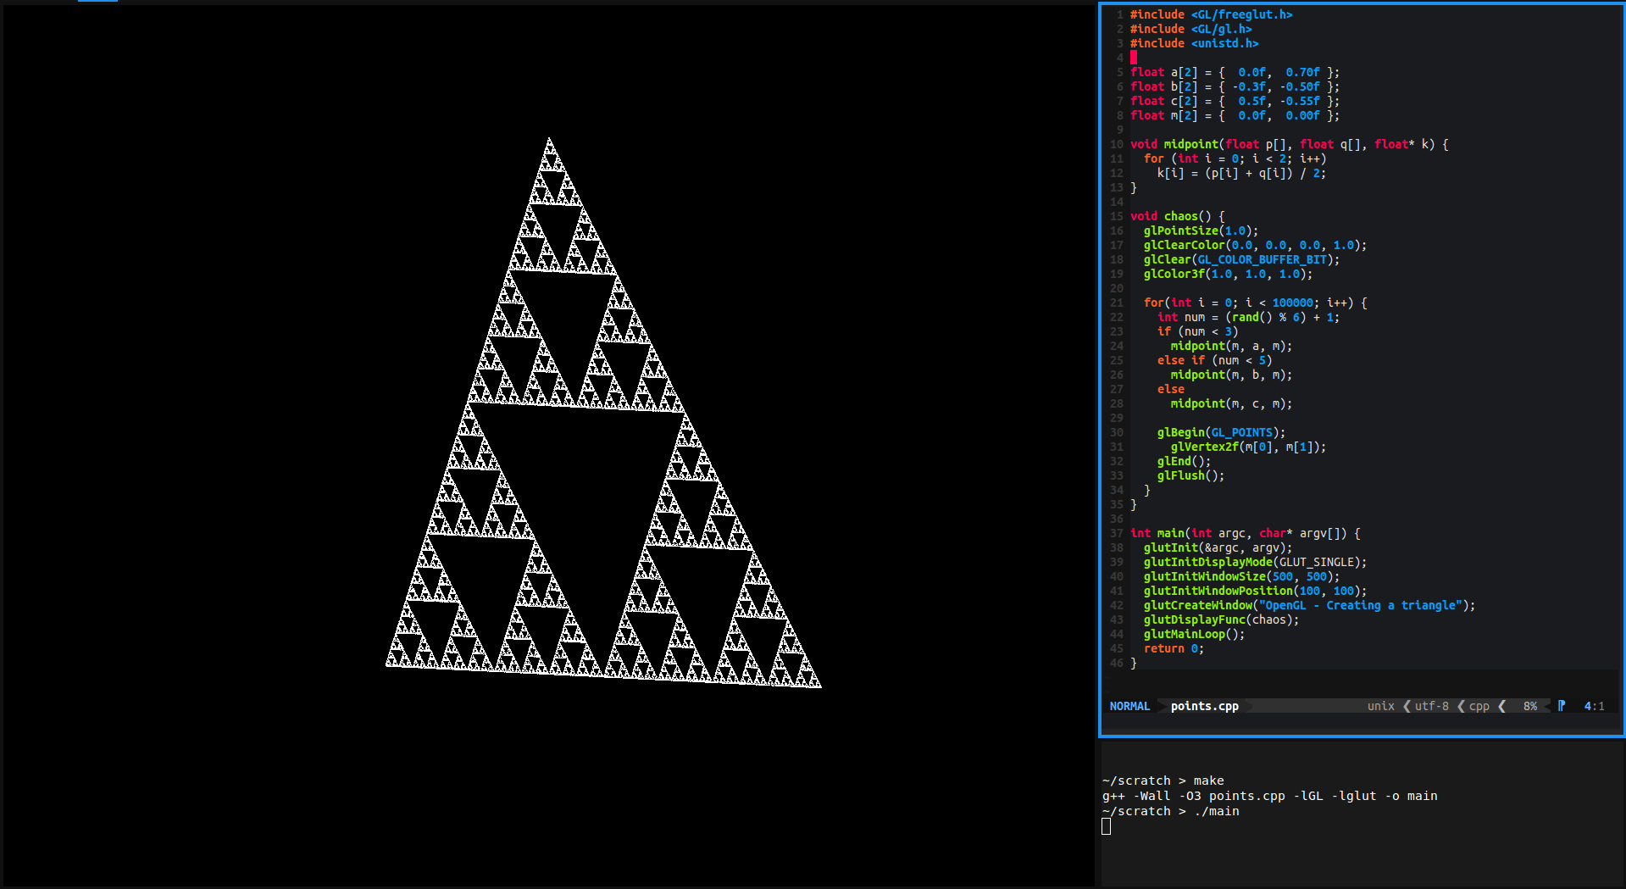Click the line-number glyph beside 4:1
Viewport: 1626px width, 889px height.
(x=1562, y=706)
